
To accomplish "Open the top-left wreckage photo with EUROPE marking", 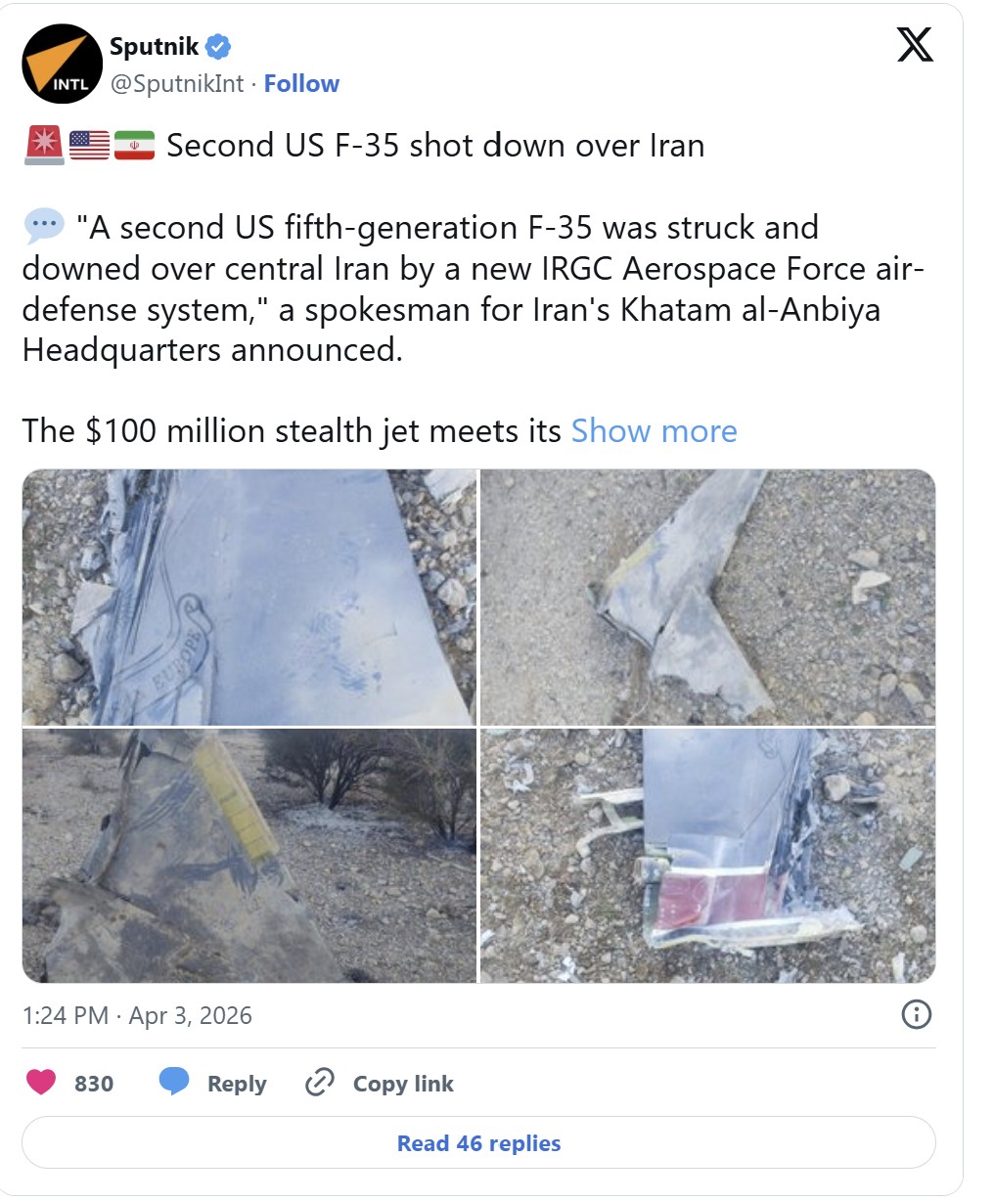I will 249,597.
